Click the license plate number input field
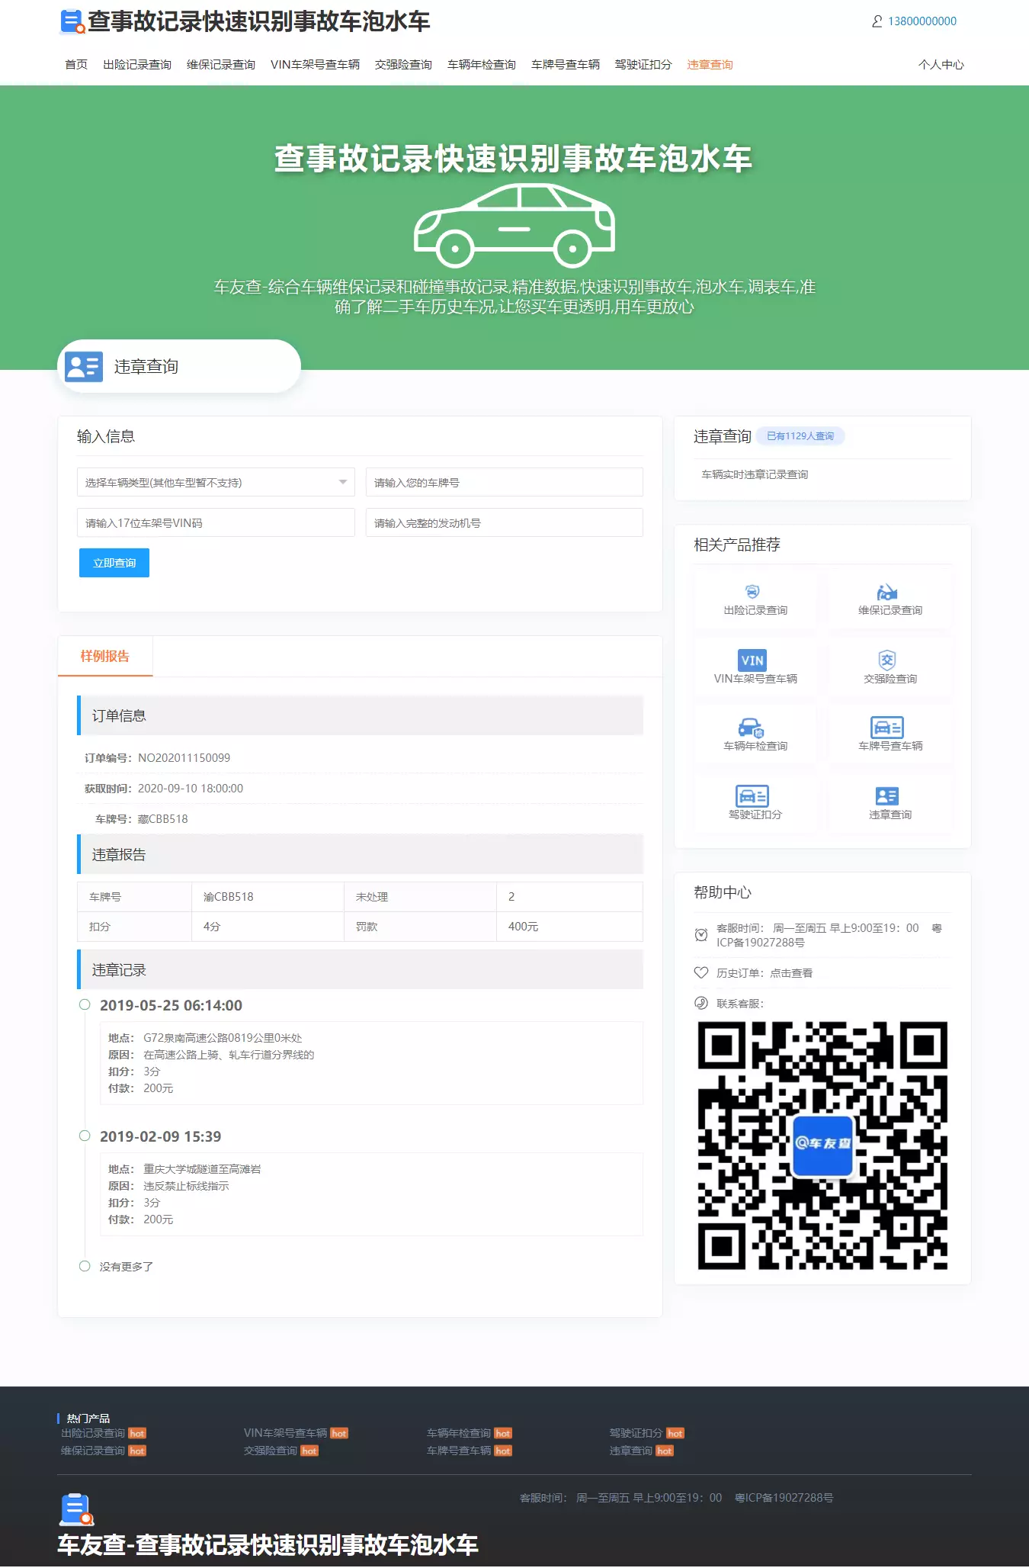 (505, 482)
